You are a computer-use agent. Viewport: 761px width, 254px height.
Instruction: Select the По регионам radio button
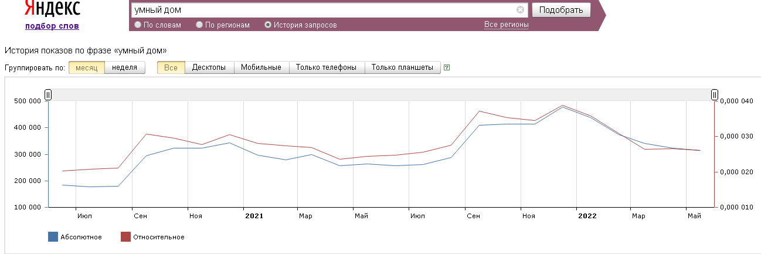(199, 25)
